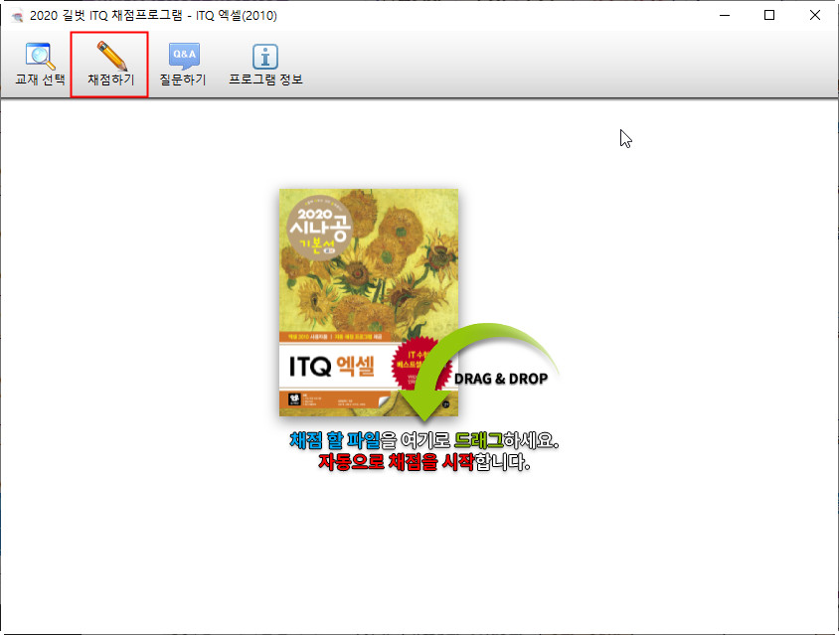Open the 교재 선택 magnifier icon
The height and width of the screenshot is (635, 839).
[x=41, y=57]
